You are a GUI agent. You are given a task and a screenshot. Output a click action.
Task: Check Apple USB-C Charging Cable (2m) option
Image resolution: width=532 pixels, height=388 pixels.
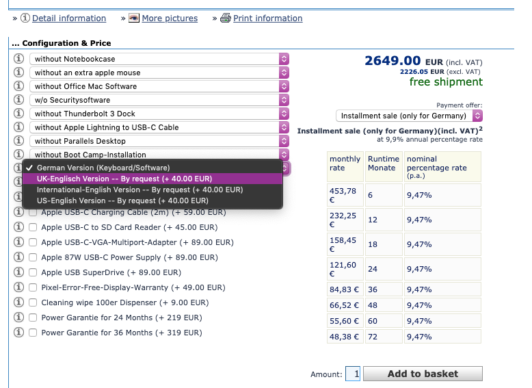pos(33,213)
